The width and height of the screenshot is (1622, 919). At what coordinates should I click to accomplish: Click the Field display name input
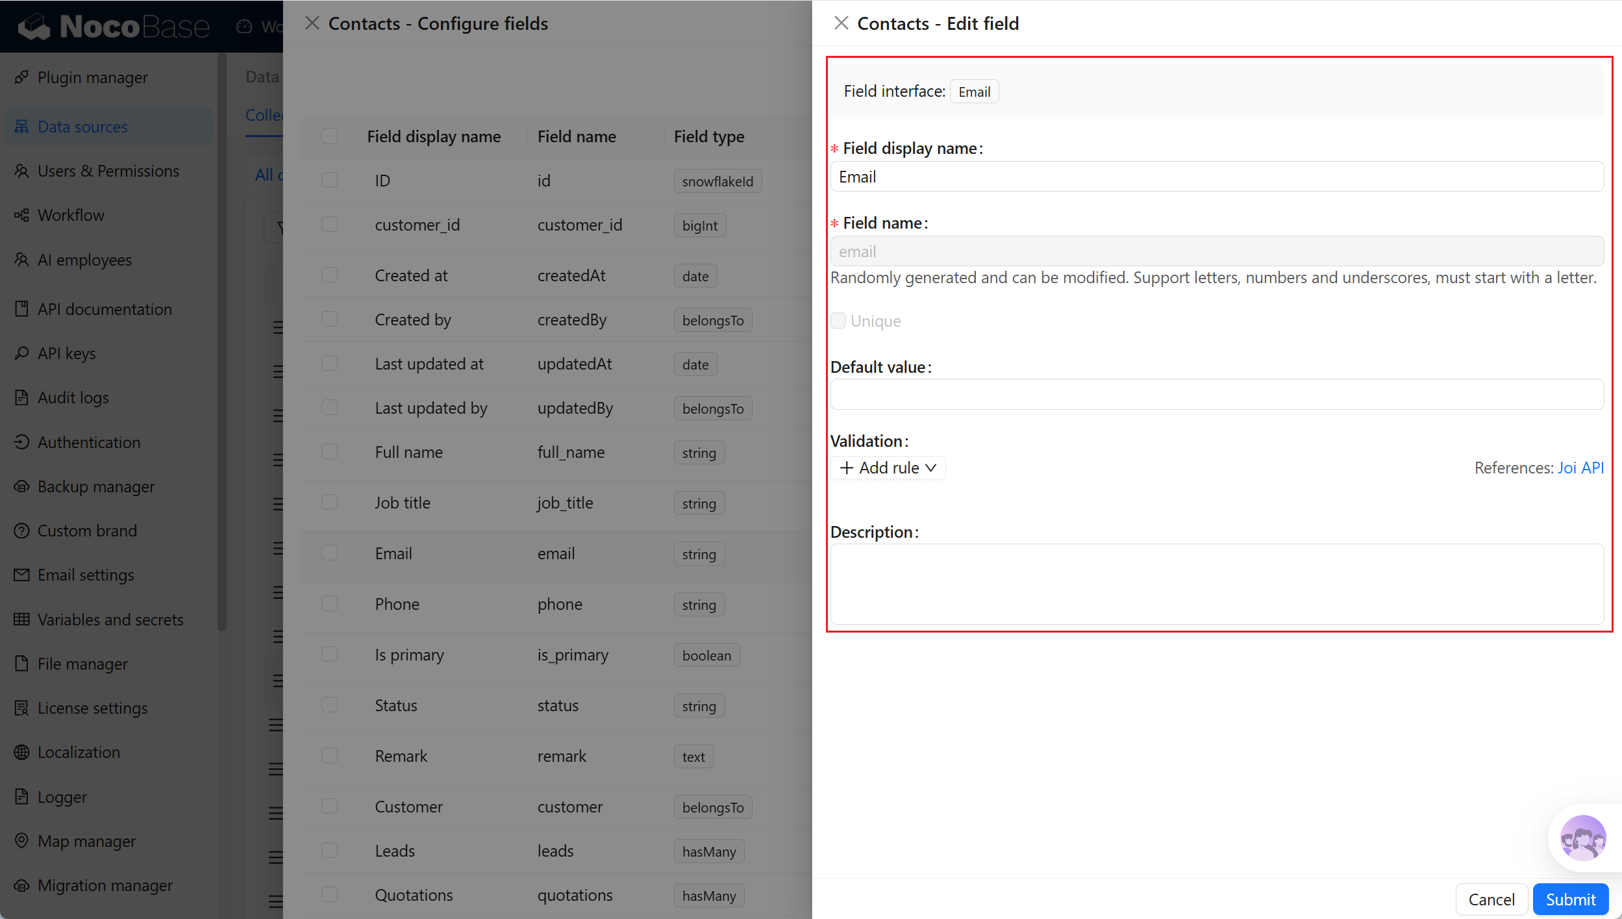point(1217,177)
